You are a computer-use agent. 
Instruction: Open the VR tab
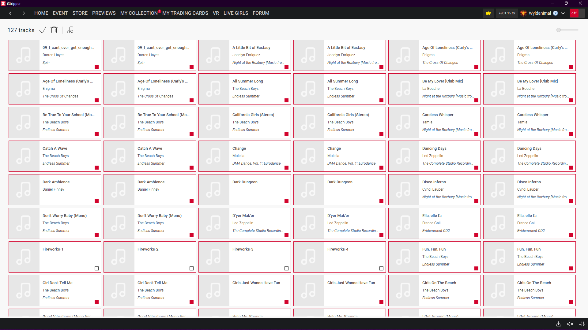[x=216, y=13]
